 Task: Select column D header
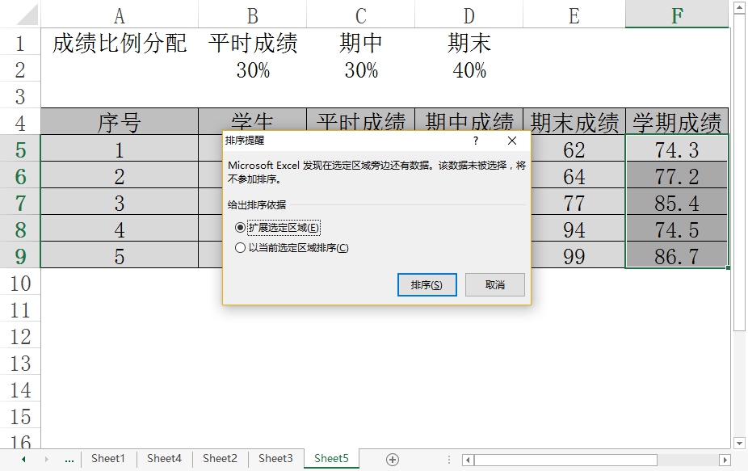469,15
